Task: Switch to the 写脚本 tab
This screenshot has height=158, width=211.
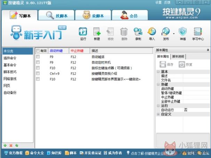Action: [19, 15]
